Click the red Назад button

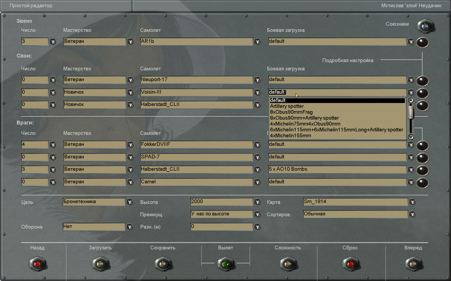pyautogui.click(x=37, y=263)
